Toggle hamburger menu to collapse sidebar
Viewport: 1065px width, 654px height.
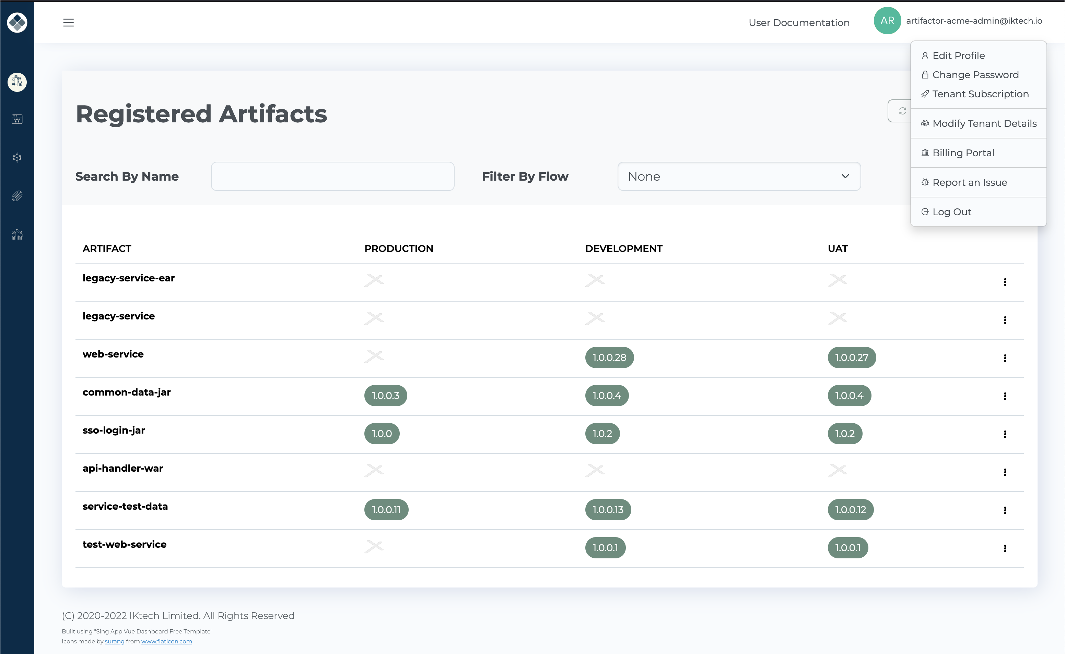click(x=69, y=23)
